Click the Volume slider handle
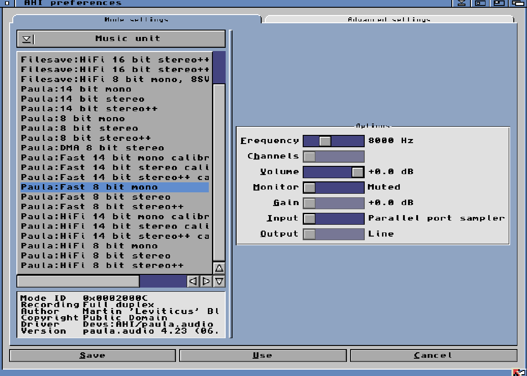527x376 pixels. pos(358,172)
